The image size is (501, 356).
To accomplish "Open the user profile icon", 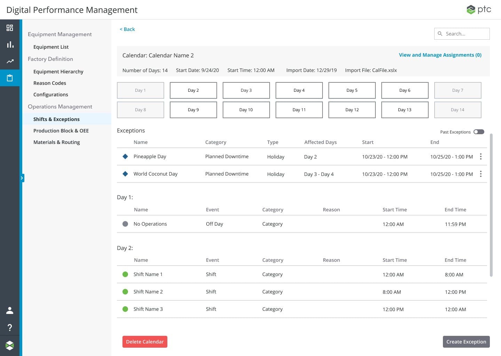I will point(10,310).
